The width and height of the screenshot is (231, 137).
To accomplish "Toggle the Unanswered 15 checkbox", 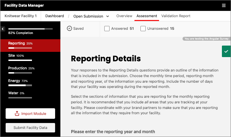I will click(143, 28).
